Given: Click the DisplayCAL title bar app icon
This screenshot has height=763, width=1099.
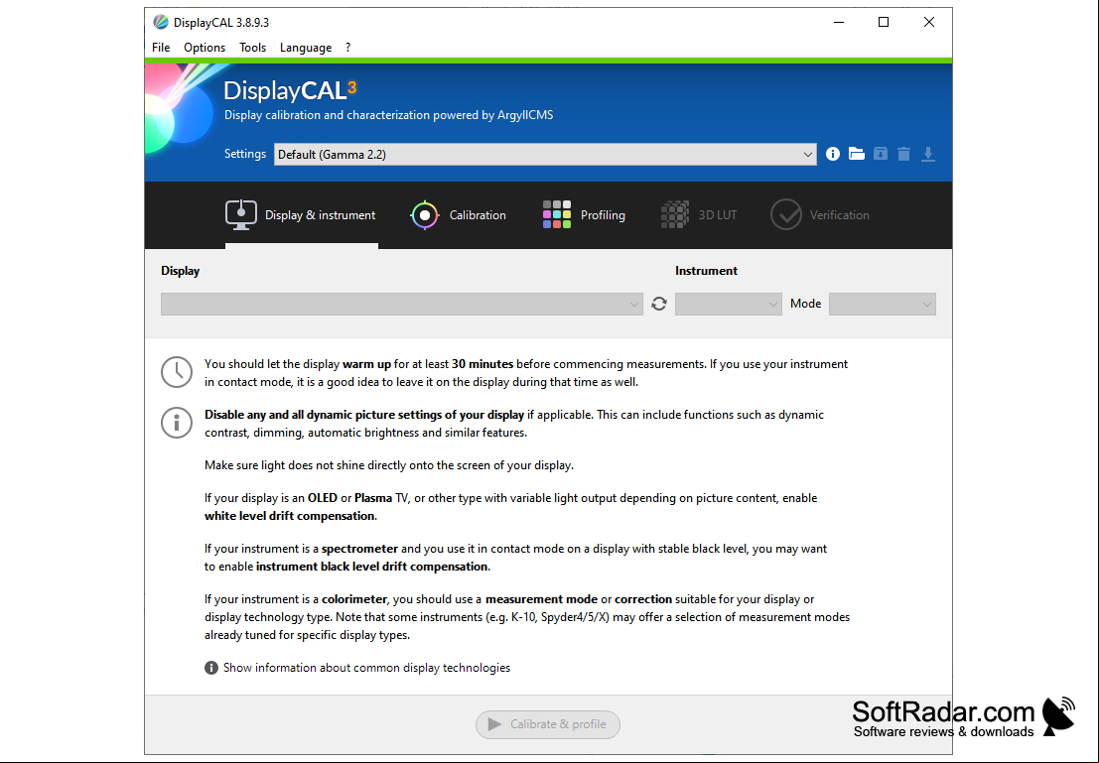Looking at the screenshot, I should (x=161, y=23).
